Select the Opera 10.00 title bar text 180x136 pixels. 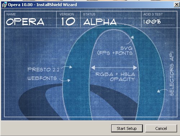coord(42,5)
